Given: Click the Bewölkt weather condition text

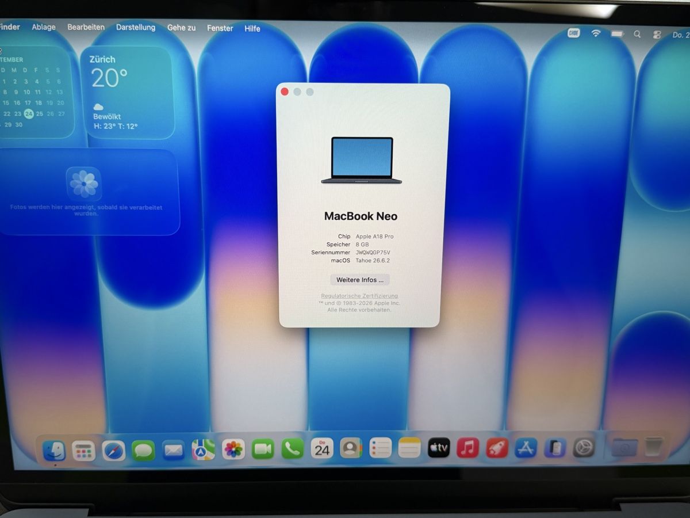Looking at the screenshot, I should click(x=107, y=116).
